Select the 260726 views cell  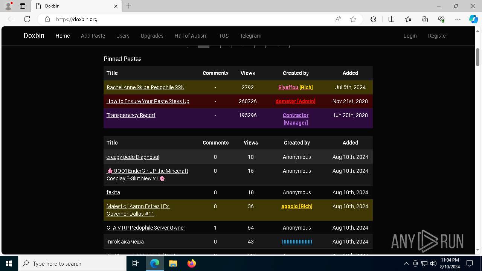click(248, 101)
